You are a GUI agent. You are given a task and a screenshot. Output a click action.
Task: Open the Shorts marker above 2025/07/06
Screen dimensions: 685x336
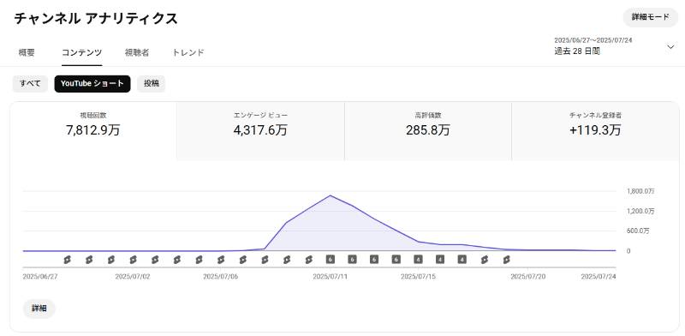pyautogui.click(x=221, y=260)
